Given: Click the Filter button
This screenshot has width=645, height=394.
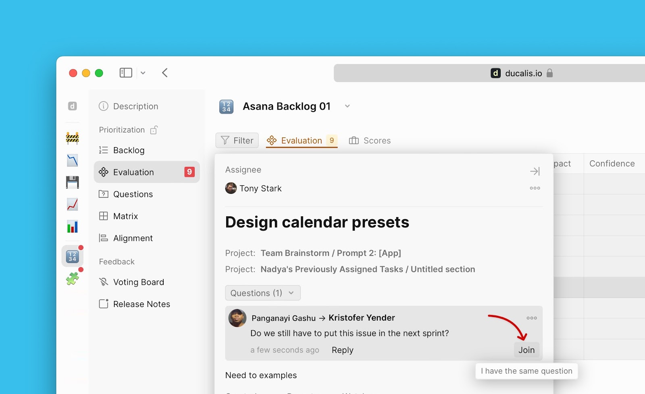Looking at the screenshot, I should tap(237, 141).
